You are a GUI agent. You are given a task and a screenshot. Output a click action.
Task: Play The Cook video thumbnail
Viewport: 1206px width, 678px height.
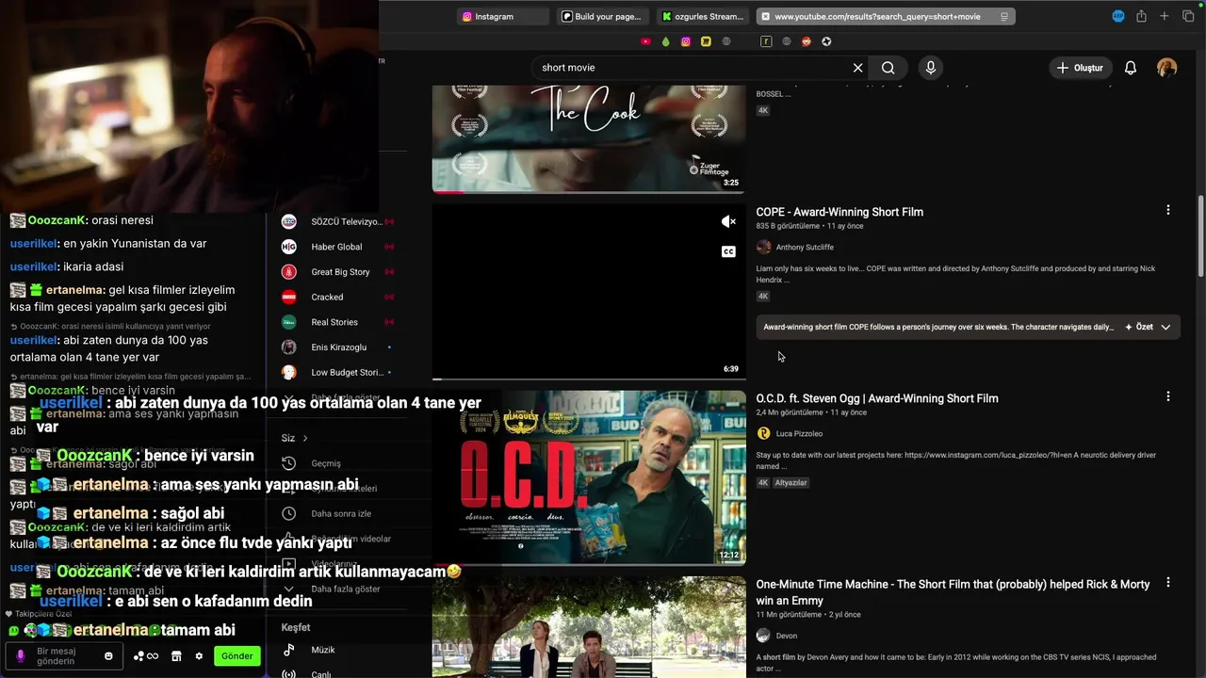click(589, 138)
